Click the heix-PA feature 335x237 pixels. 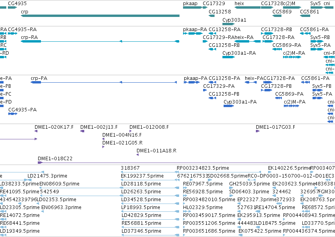[251, 82]
